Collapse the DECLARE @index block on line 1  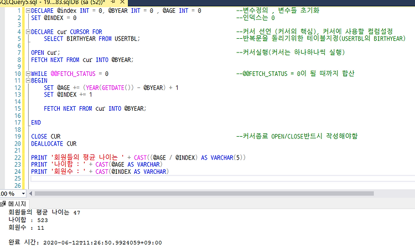(28, 11)
